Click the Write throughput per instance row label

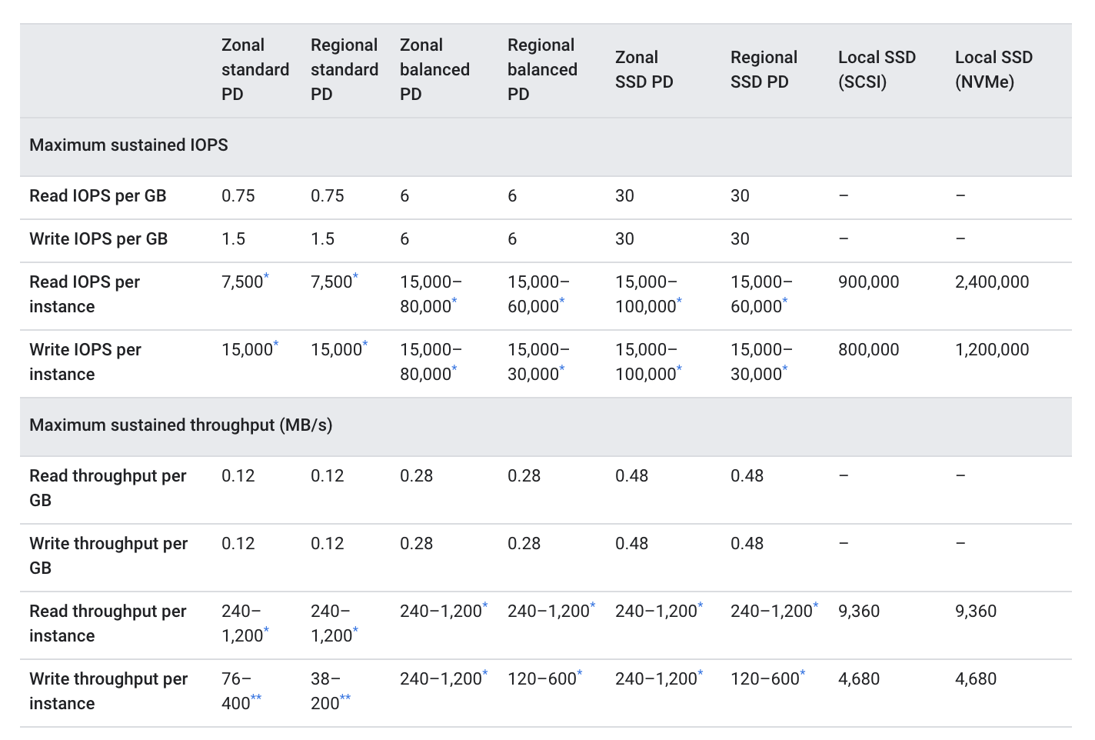[x=108, y=691]
